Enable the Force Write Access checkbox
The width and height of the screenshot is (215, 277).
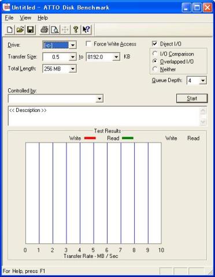click(88, 44)
